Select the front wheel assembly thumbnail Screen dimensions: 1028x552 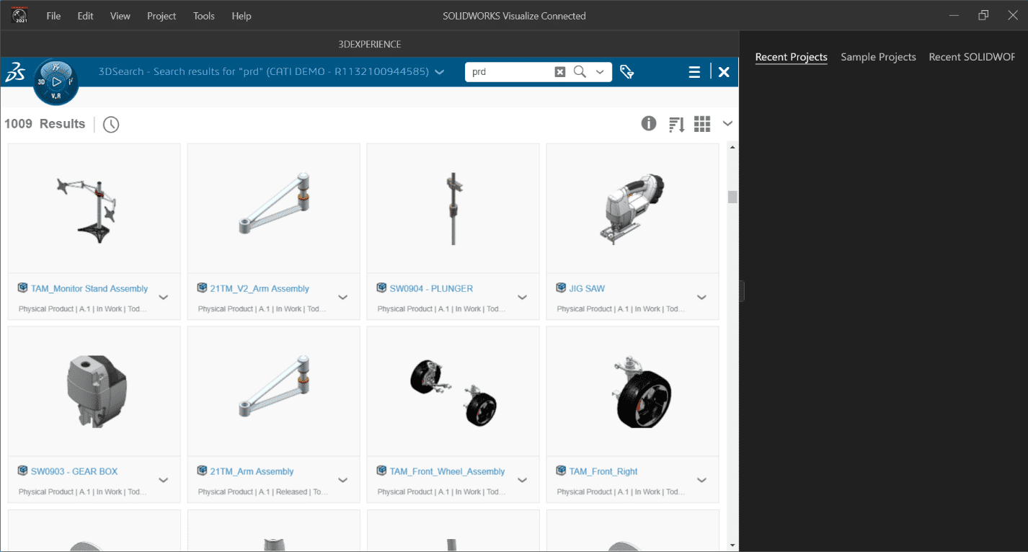click(453, 393)
